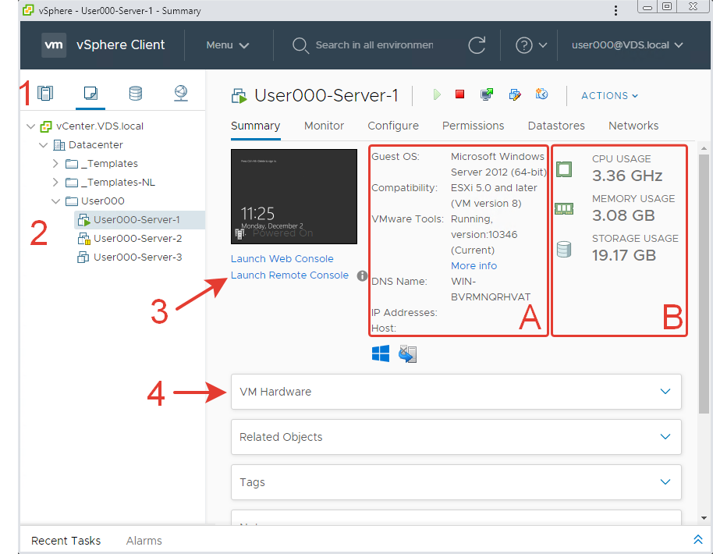This screenshot has width=713, height=554.
Task: Open the Hosts and Clusters inventory view
Action: coord(45,93)
